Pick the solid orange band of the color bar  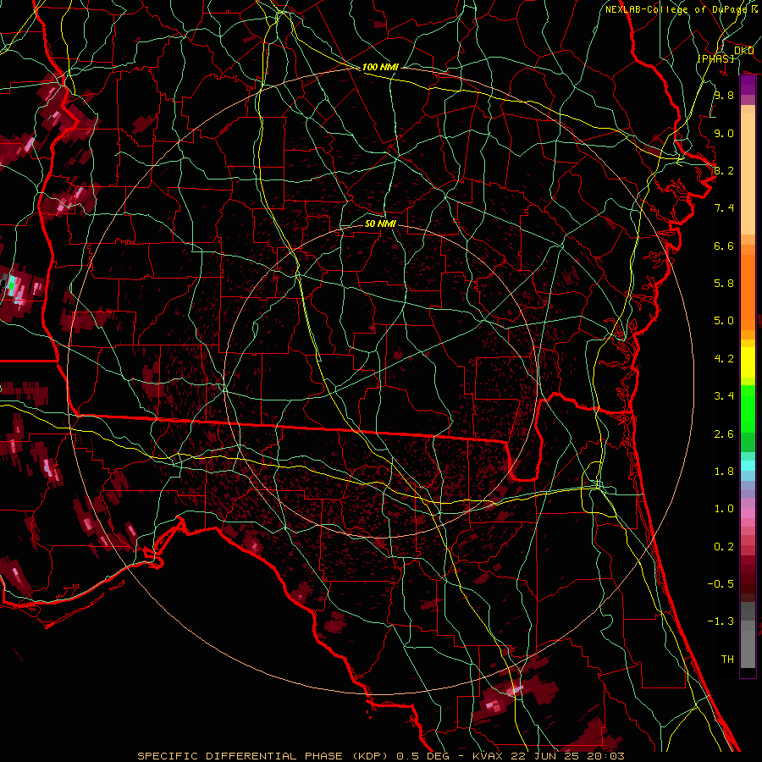click(x=748, y=291)
